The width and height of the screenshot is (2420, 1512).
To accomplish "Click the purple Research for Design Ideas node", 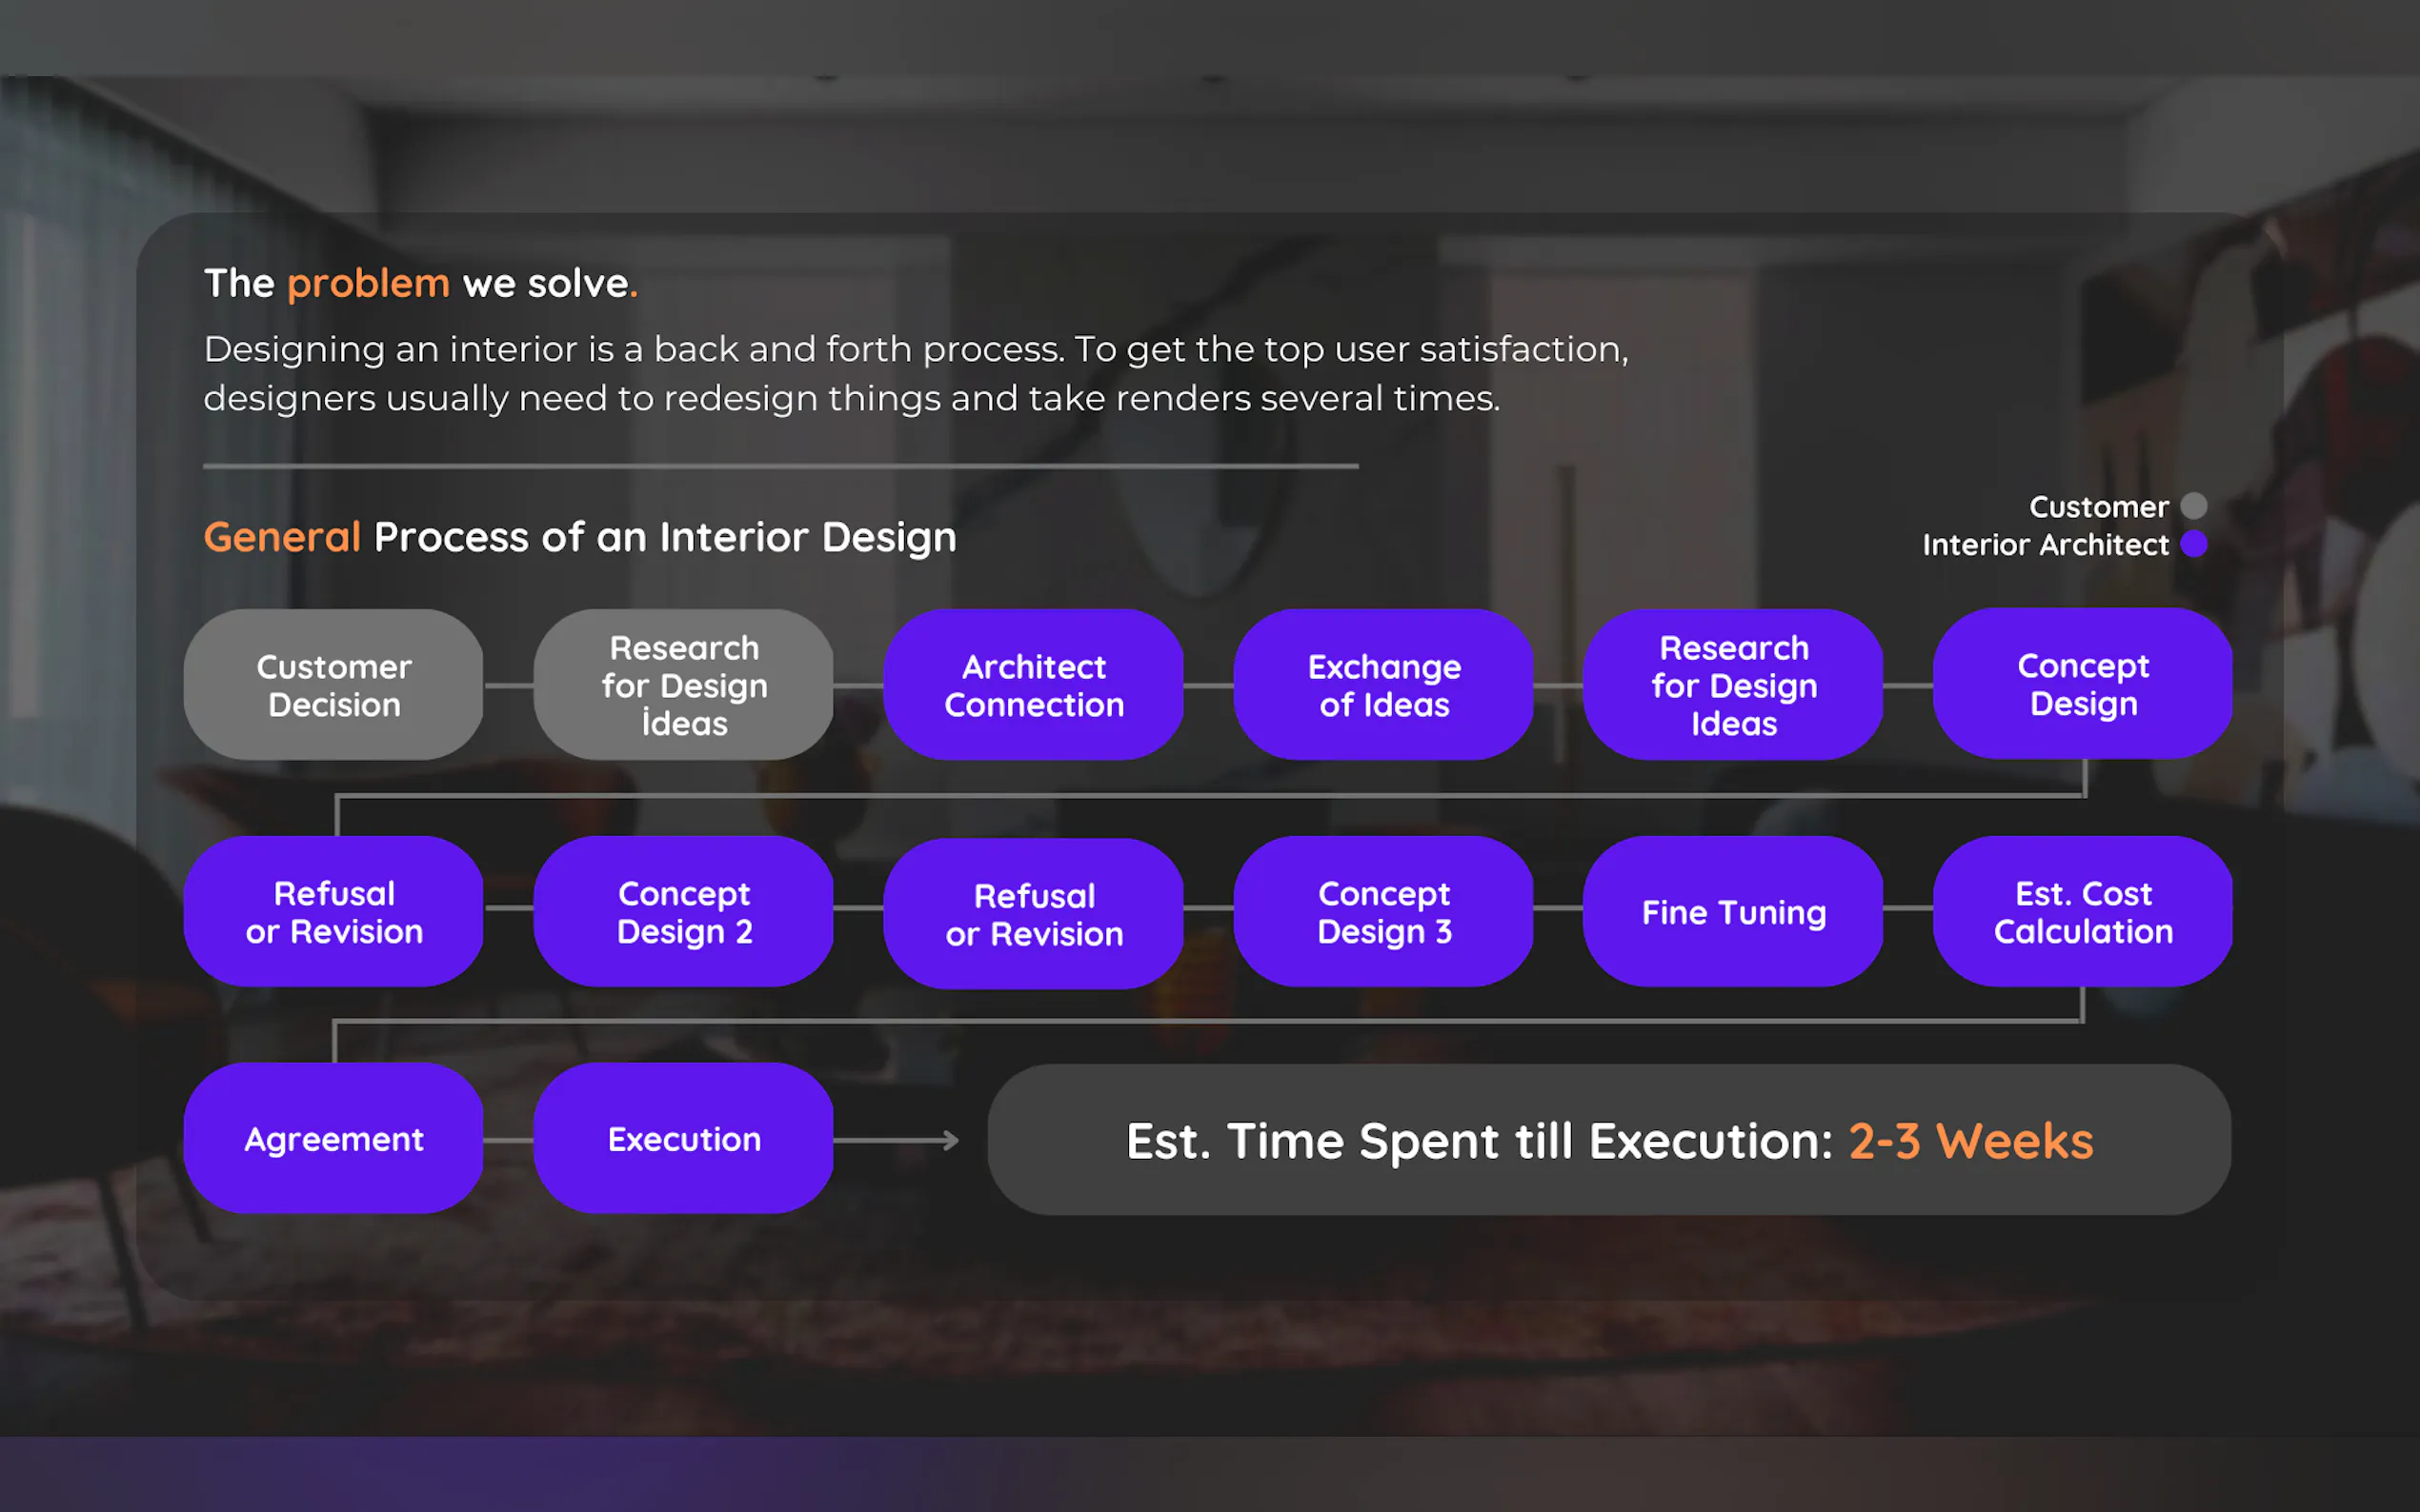I will point(1733,685).
